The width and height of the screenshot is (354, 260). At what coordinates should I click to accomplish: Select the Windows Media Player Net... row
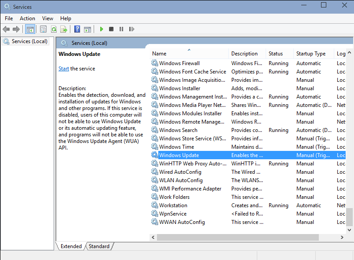[x=248, y=105]
